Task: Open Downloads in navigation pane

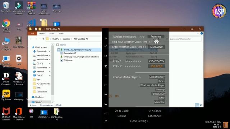Action: point(41,51)
